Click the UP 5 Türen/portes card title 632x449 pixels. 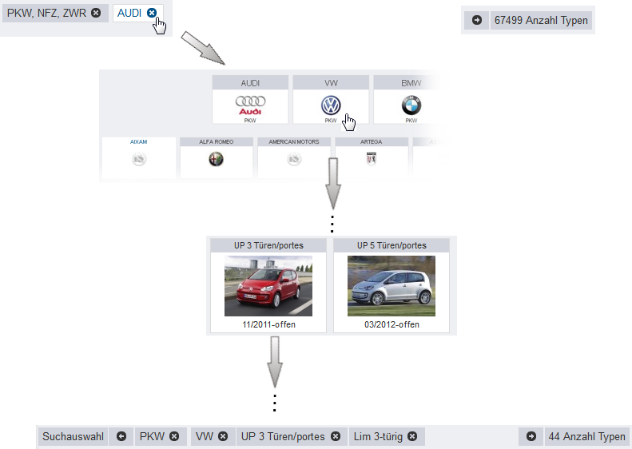tap(392, 245)
